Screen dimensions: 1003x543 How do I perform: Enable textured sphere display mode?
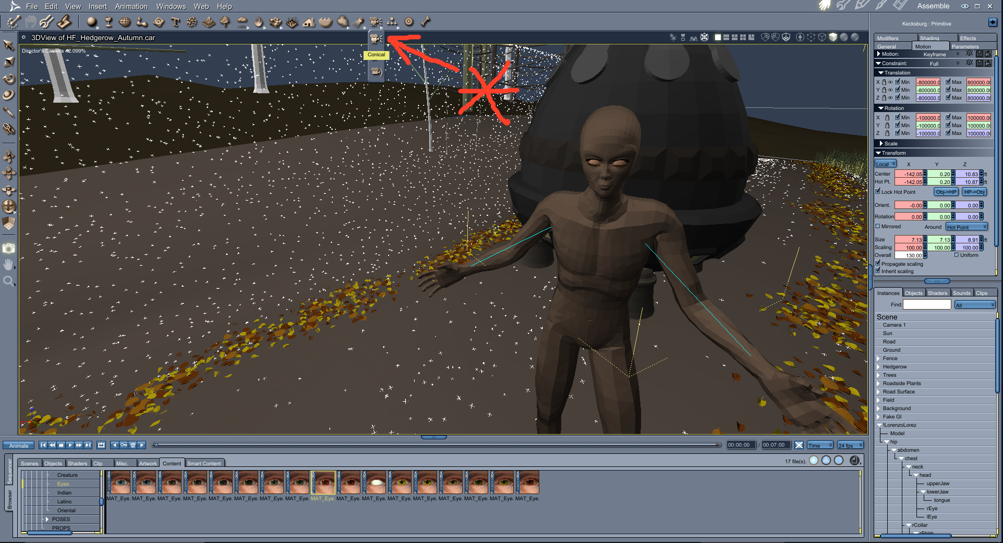click(855, 37)
